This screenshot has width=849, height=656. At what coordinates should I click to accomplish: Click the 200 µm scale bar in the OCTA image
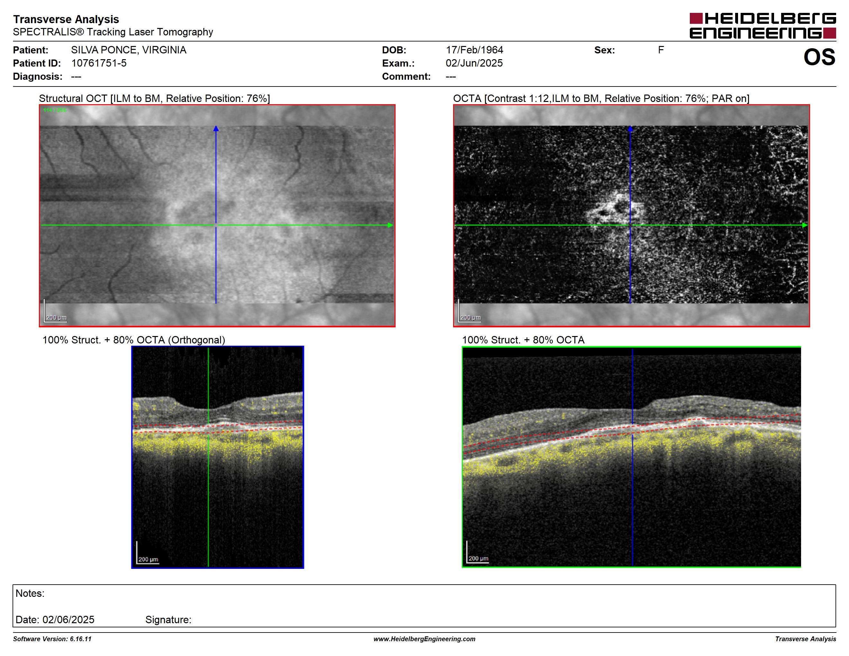tap(470, 311)
